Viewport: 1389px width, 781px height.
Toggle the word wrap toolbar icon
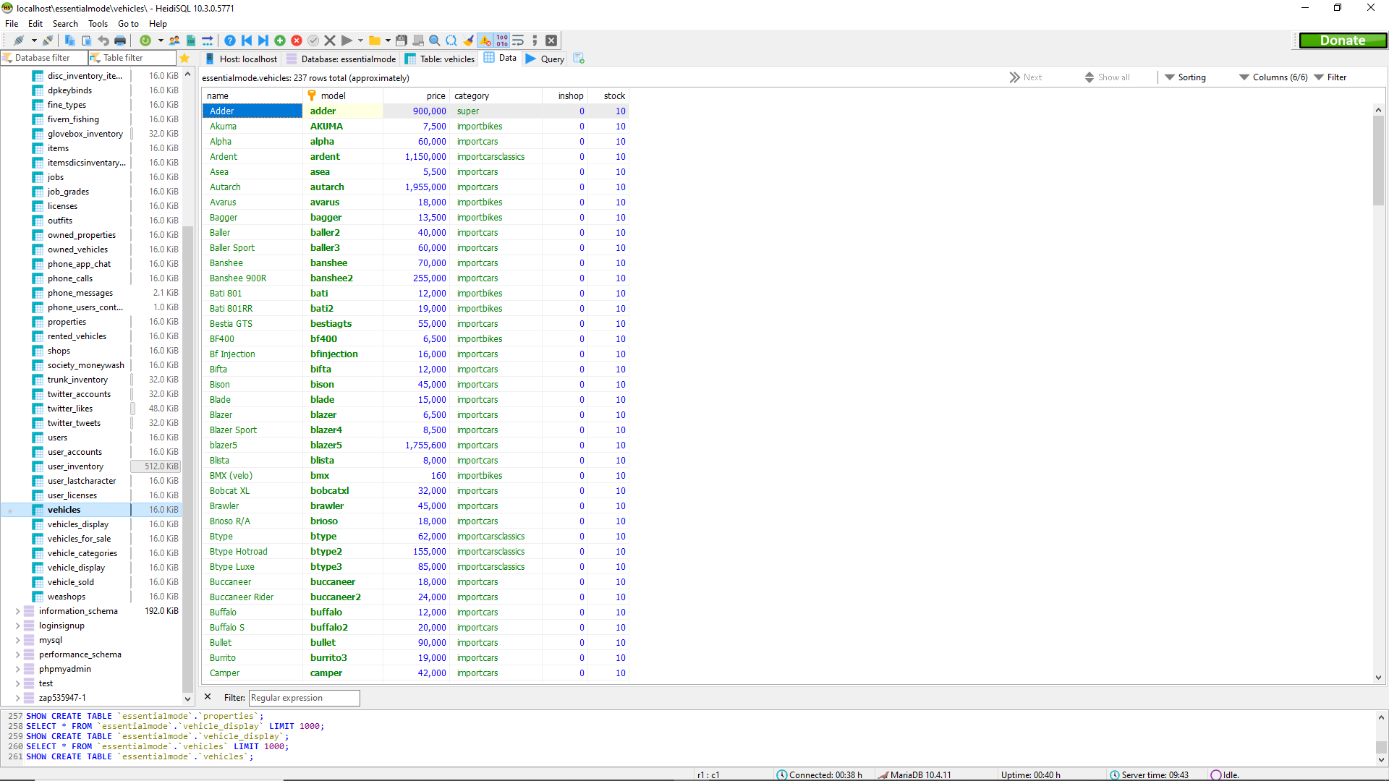click(518, 40)
